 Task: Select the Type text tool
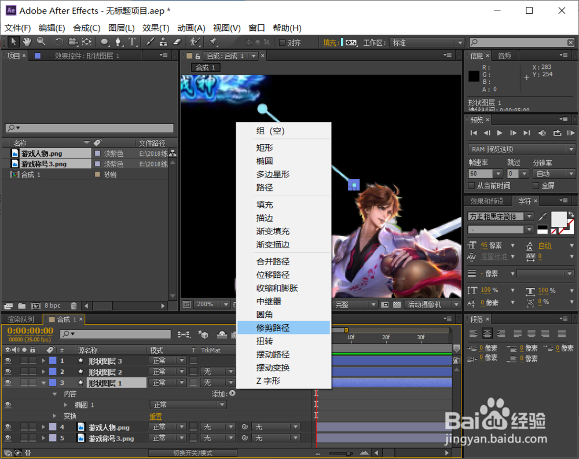pos(132,42)
